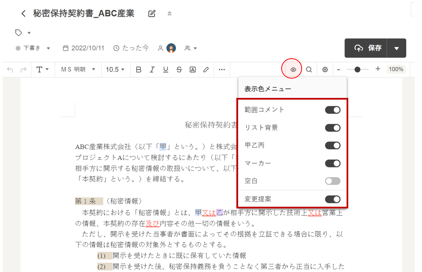Click the bold formatting icon
The image size is (422, 272).
(139, 69)
